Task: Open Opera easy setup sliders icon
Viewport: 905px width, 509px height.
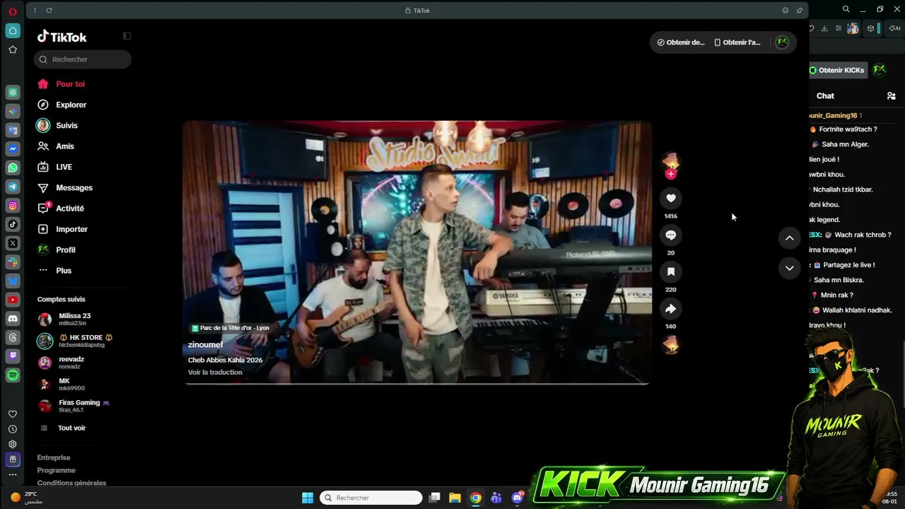Action: tap(839, 28)
